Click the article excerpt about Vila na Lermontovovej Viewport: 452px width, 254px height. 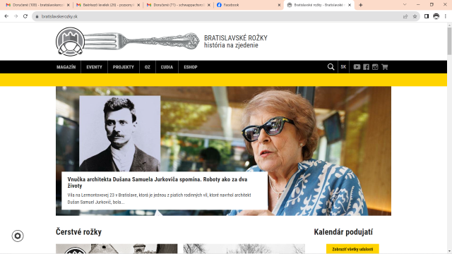click(x=159, y=199)
